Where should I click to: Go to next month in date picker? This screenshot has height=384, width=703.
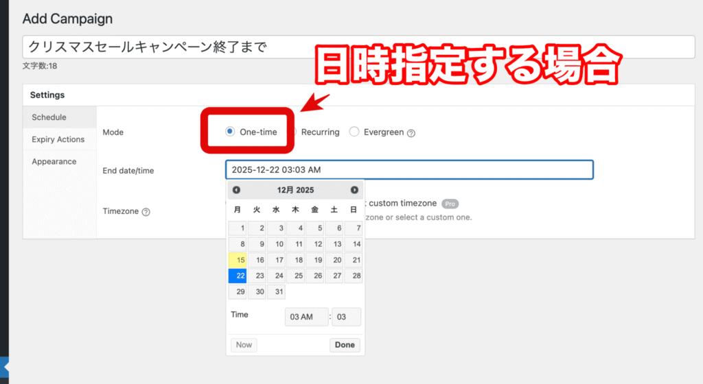(x=354, y=190)
